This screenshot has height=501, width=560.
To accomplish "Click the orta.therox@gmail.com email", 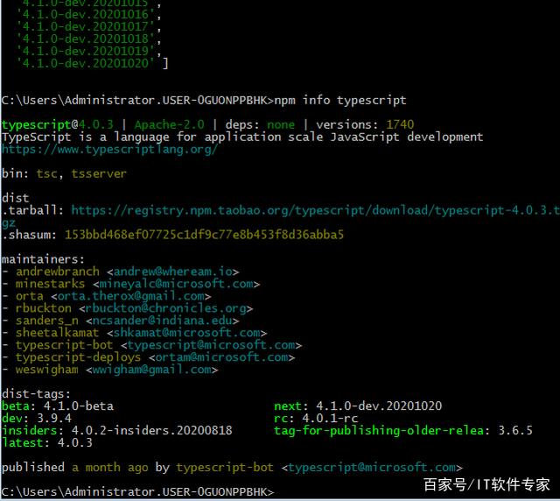I will (x=131, y=296).
